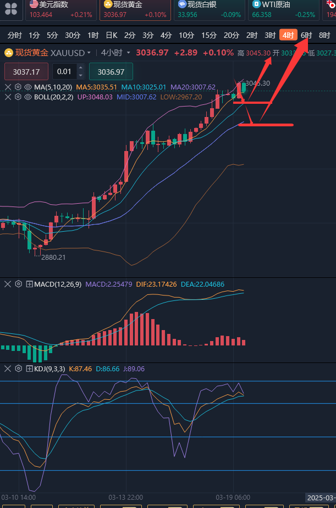Expand the MACD panel with plus icon

point(30,284)
